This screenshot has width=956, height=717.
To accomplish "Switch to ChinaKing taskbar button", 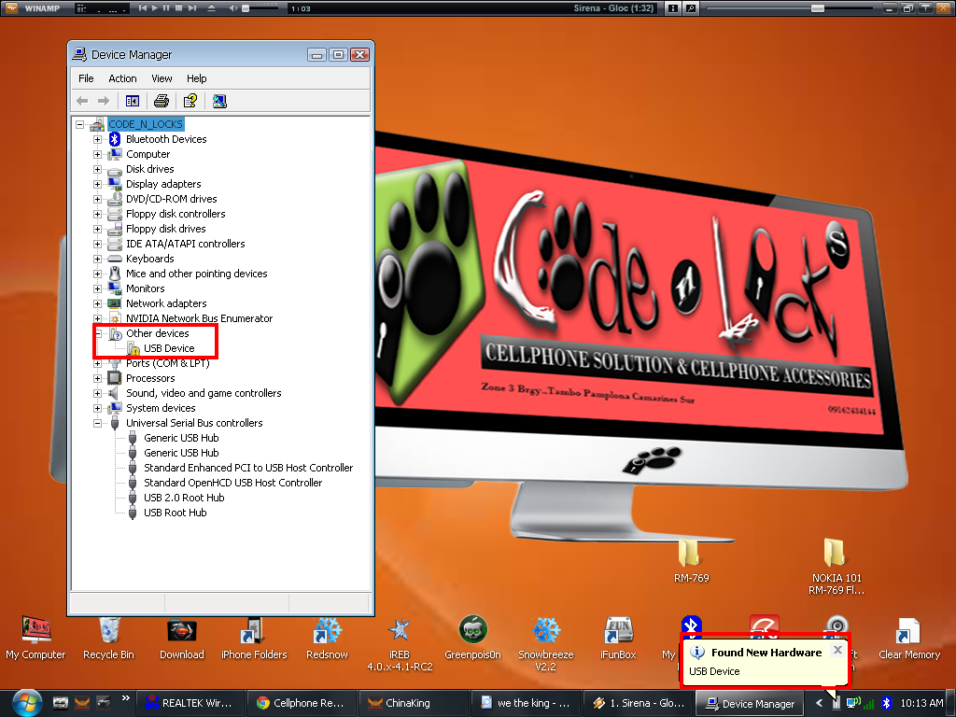I will click(x=413, y=703).
